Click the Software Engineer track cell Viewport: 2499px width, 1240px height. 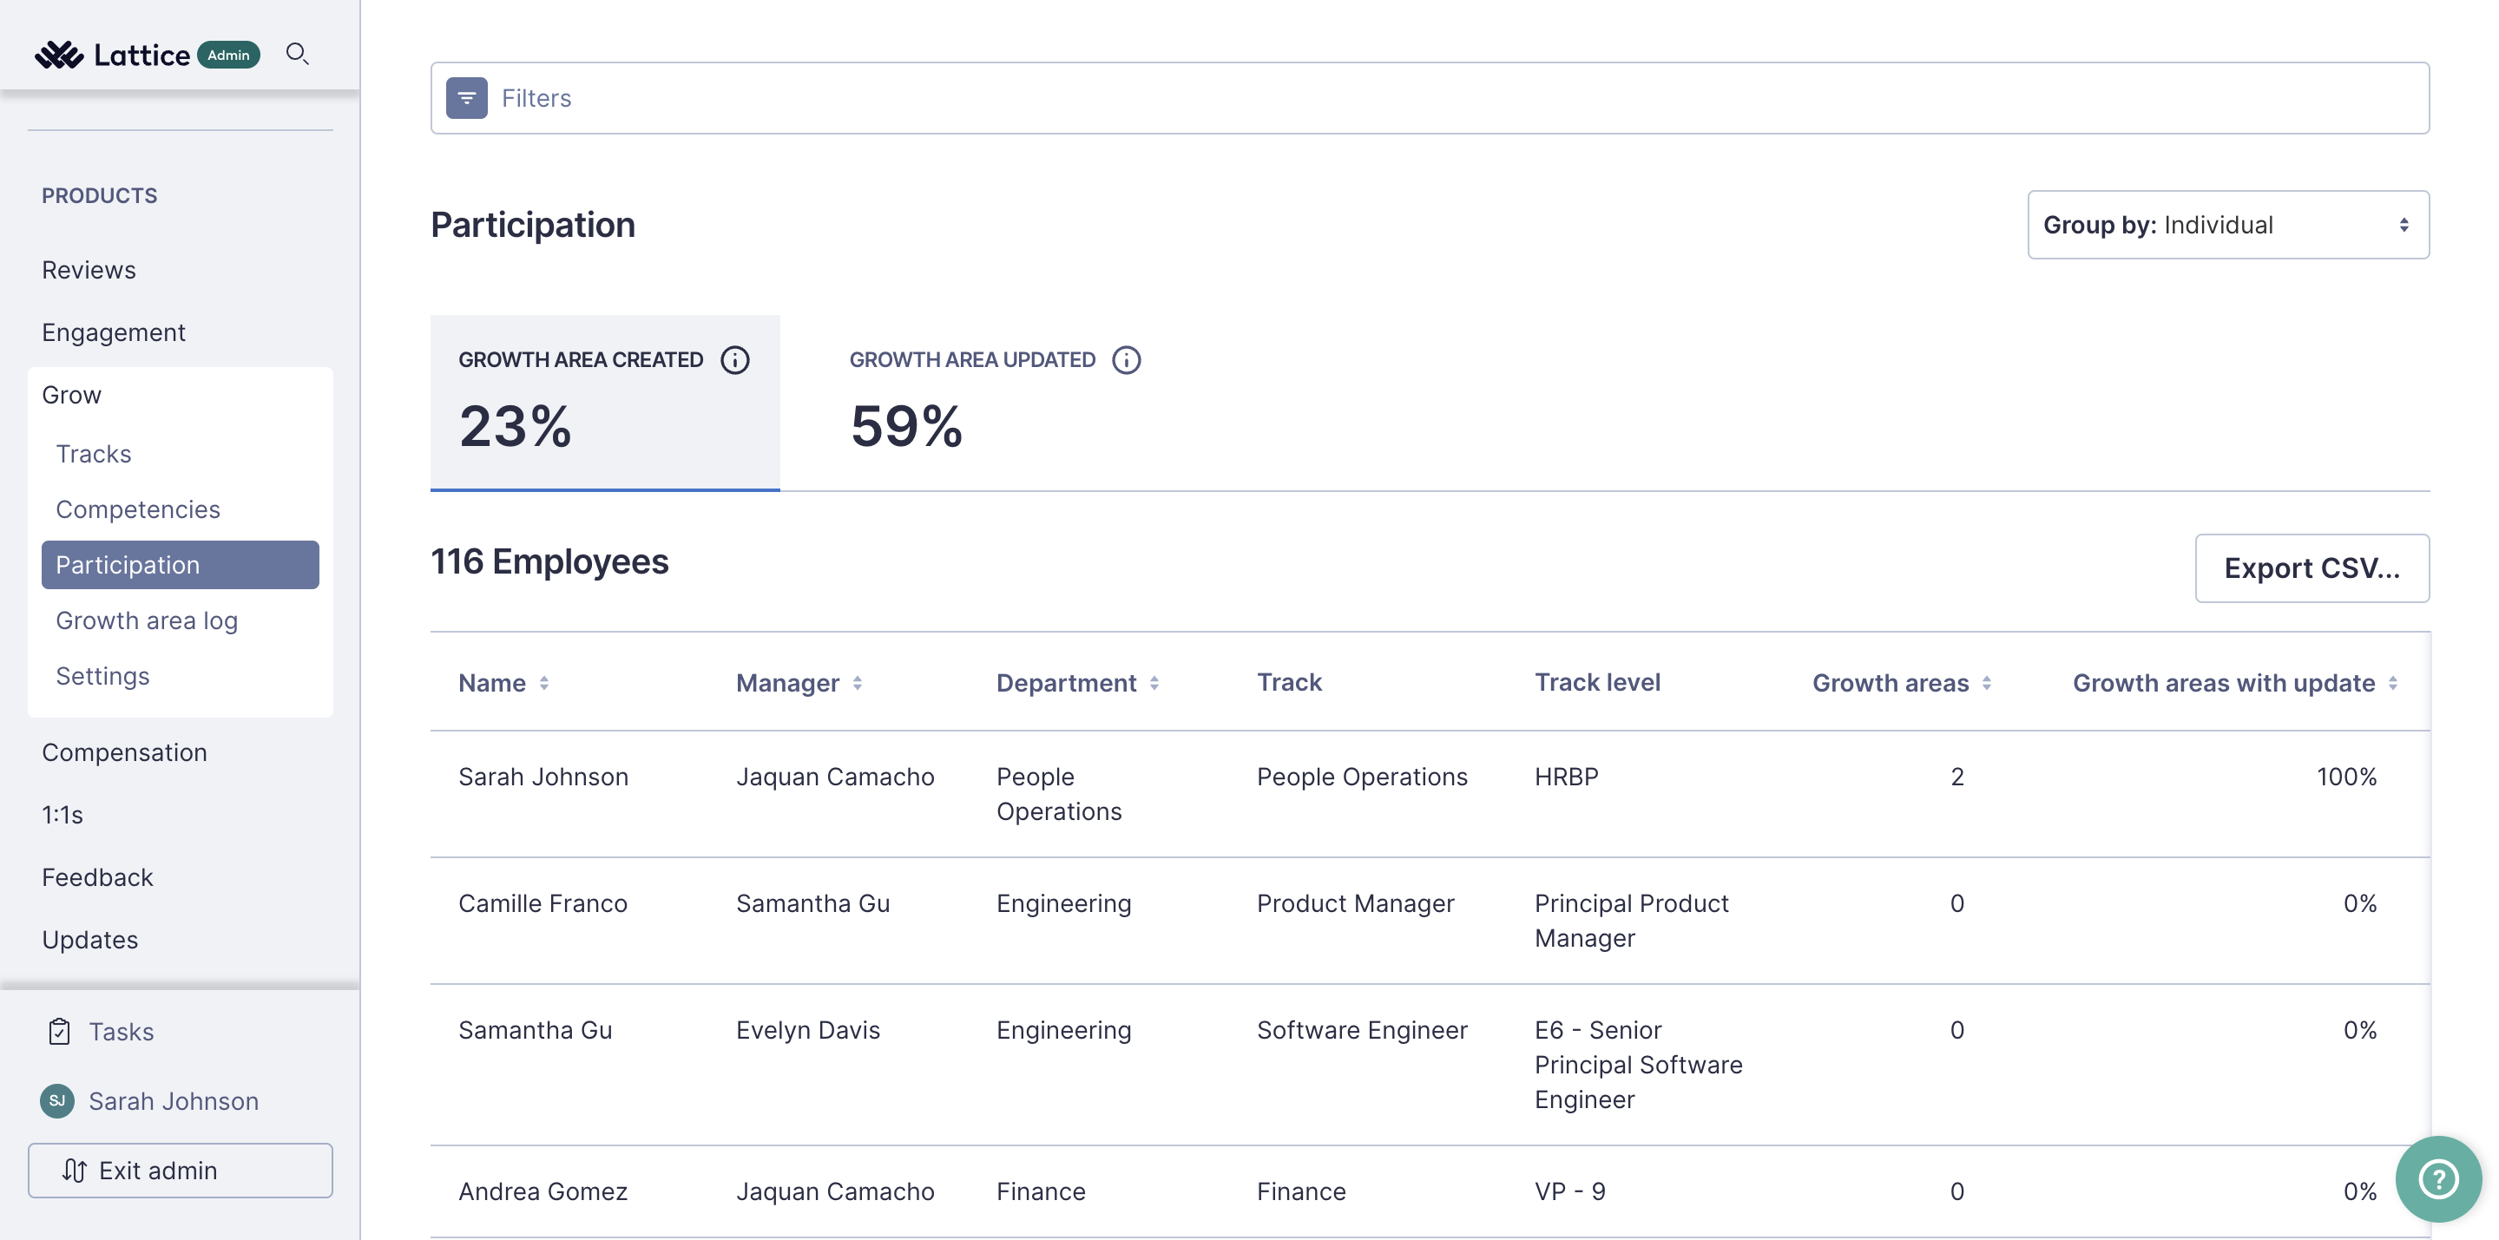(x=1362, y=1030)
